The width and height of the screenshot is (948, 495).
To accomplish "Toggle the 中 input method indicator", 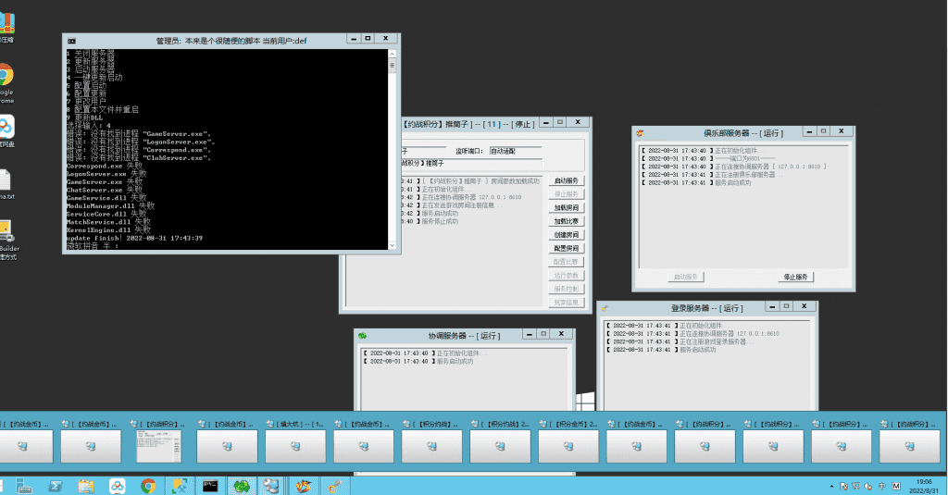I will [x=881, y=486].
